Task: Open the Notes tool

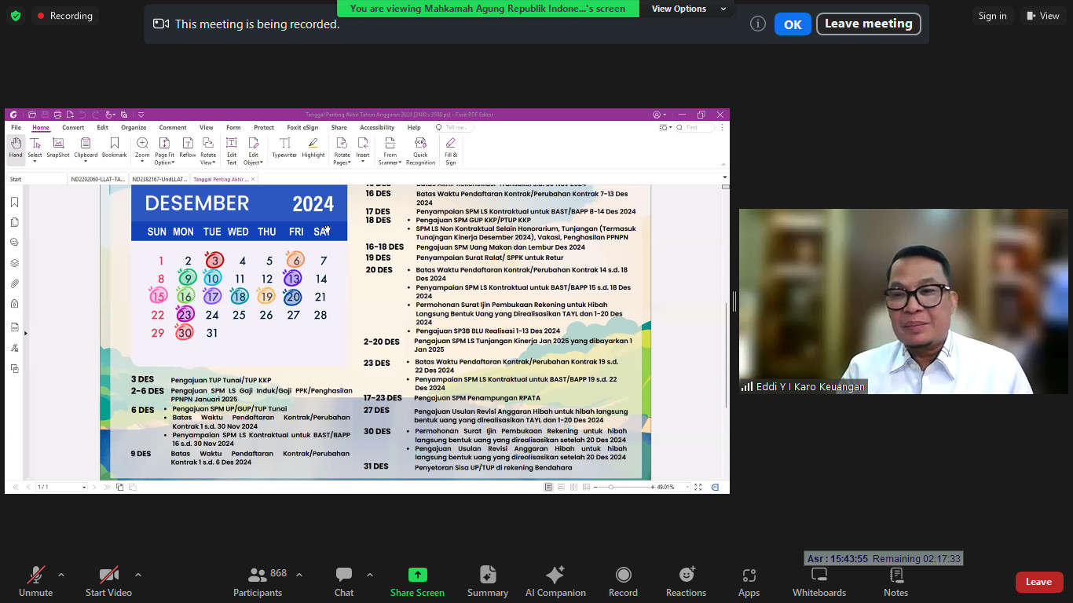Action: point(895,581)
